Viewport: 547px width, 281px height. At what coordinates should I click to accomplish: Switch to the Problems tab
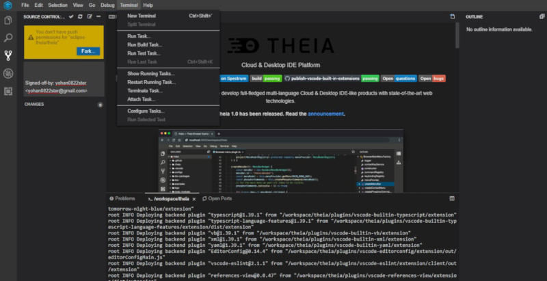tap(122, 199)
